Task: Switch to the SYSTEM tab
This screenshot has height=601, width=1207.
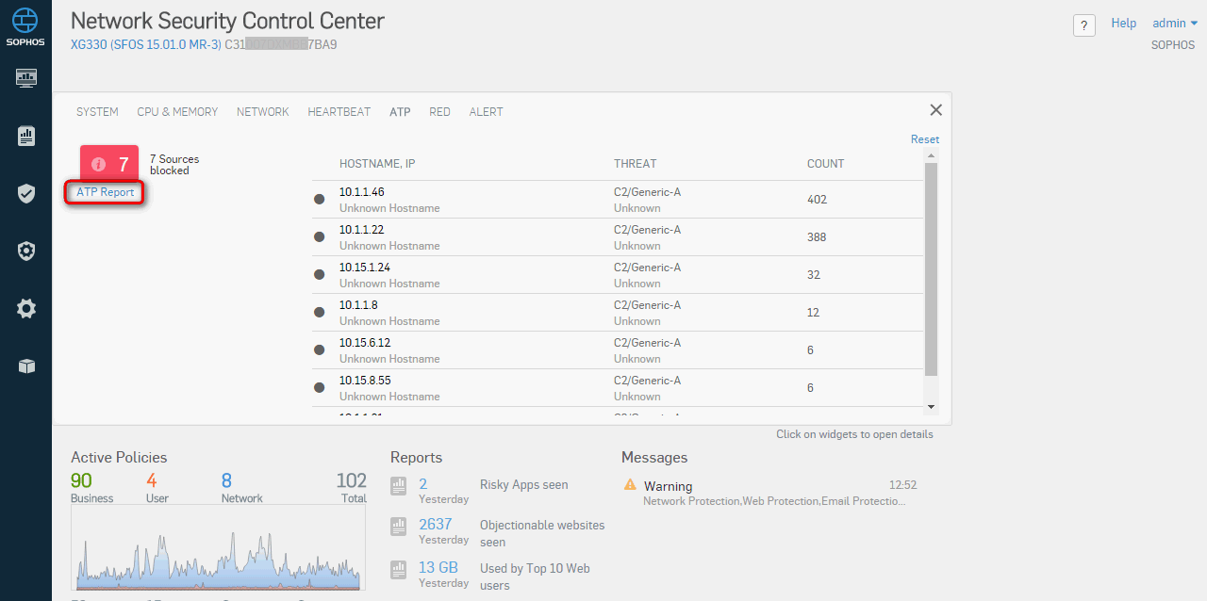Action: [x=97, y=112]
